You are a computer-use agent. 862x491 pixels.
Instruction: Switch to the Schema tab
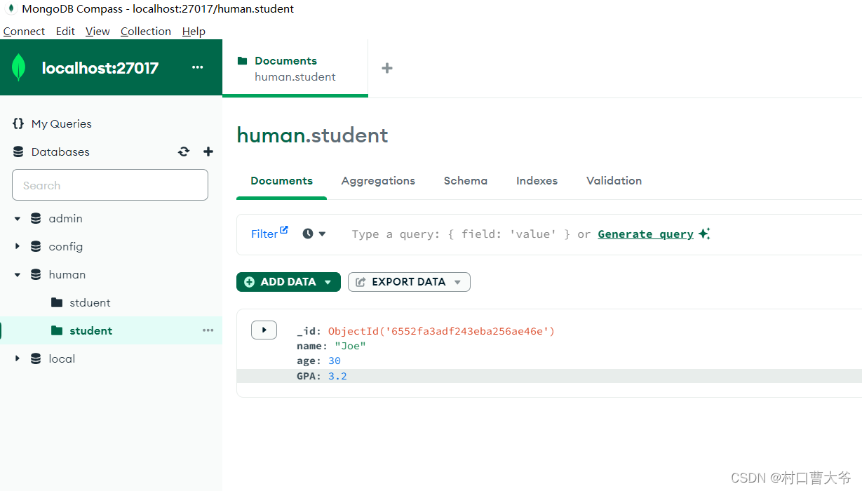click(x=465, y=180)
